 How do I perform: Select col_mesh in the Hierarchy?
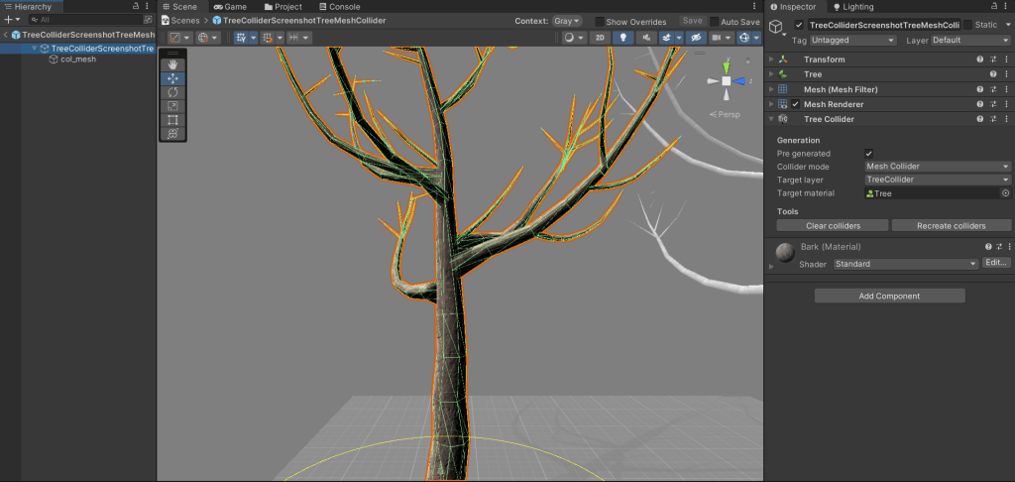point(77,60)
